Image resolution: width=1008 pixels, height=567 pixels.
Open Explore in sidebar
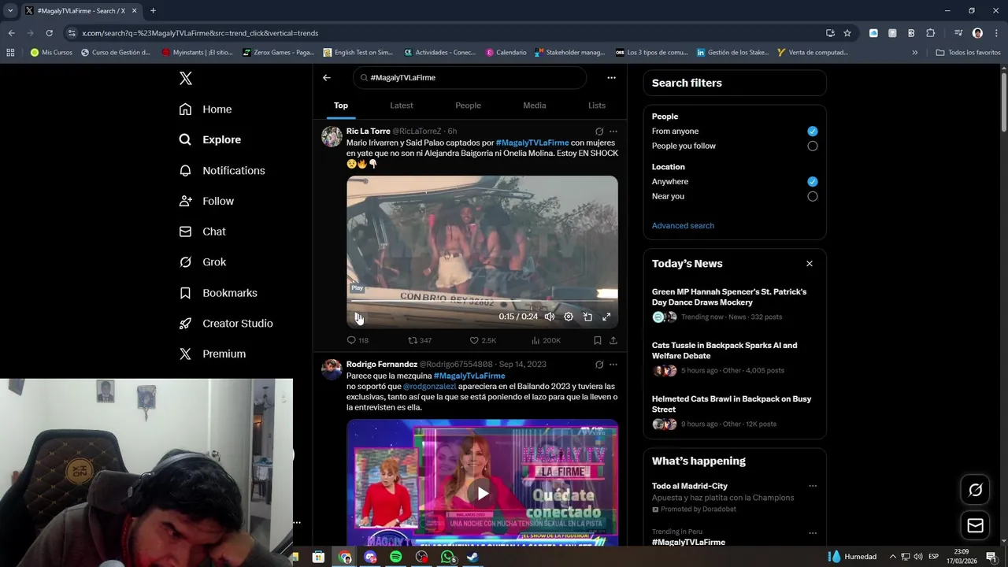(210, 139)
